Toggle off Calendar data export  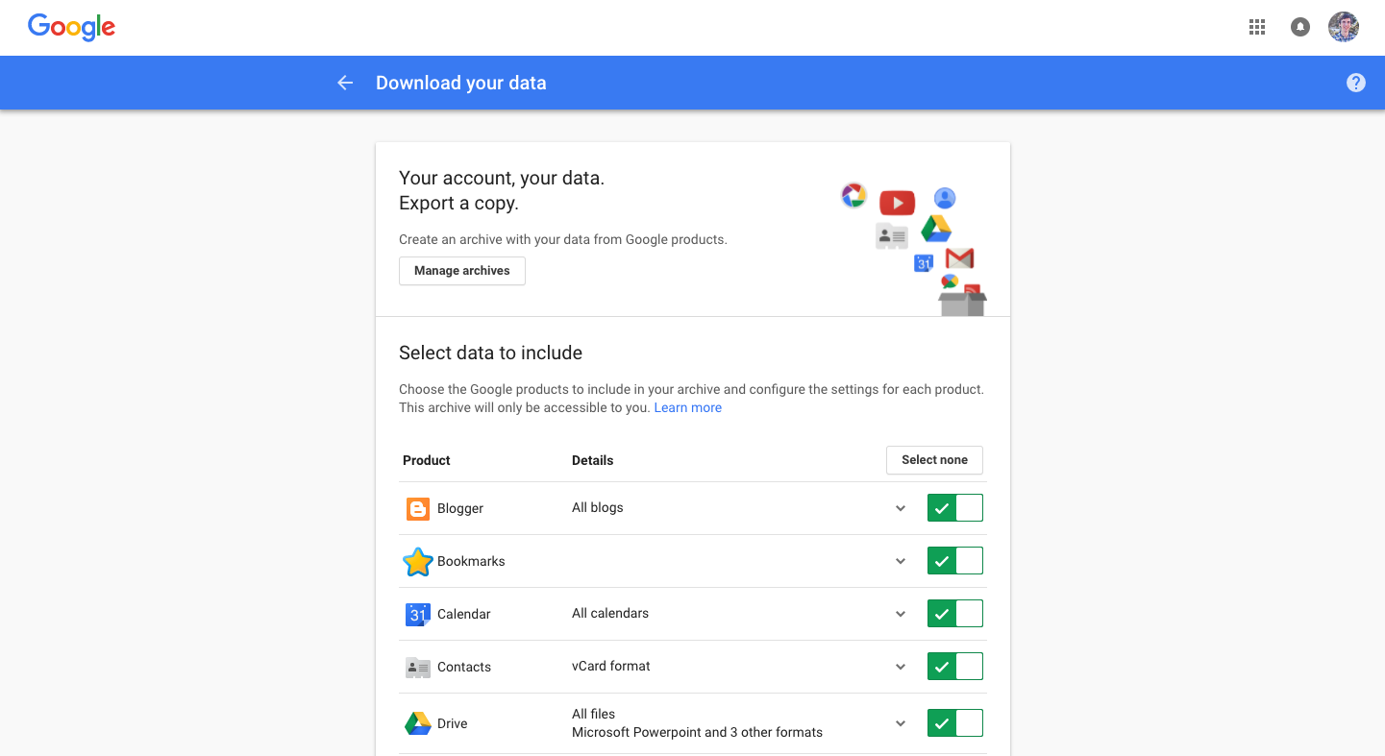coord(955,614)
